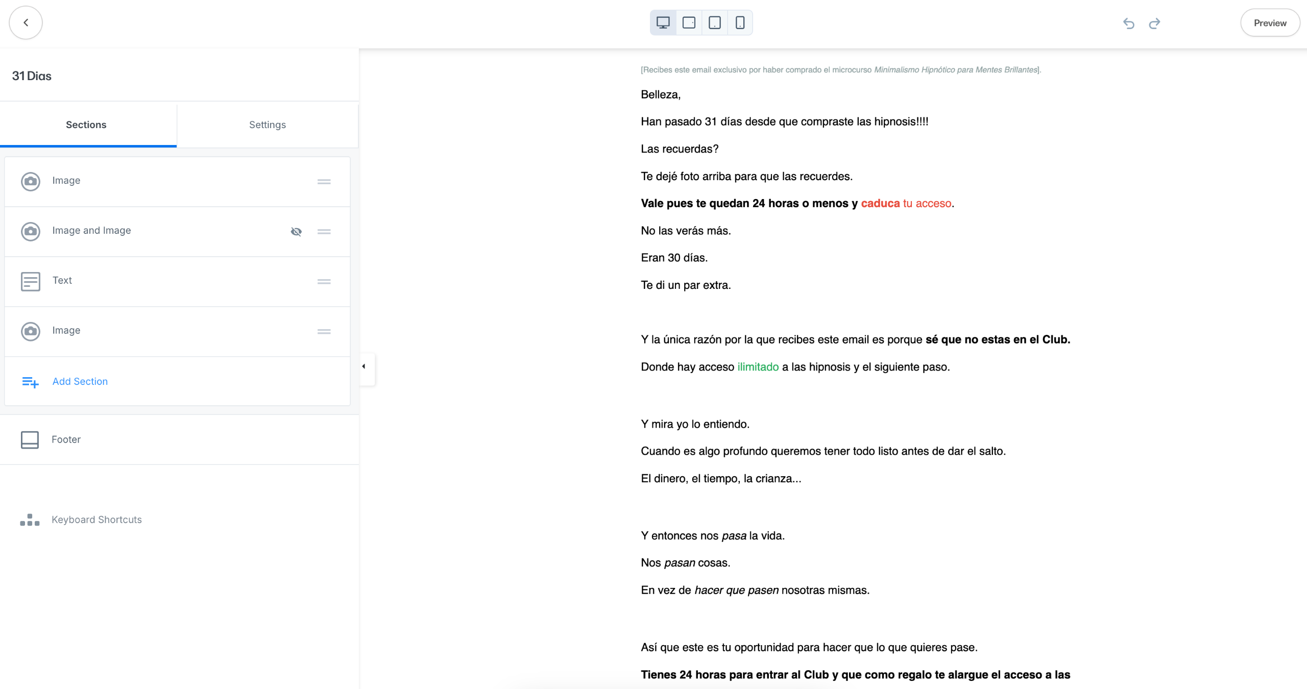Switch to landscape tablet view
Screen dimensions: 1307x689
point(689,22)
